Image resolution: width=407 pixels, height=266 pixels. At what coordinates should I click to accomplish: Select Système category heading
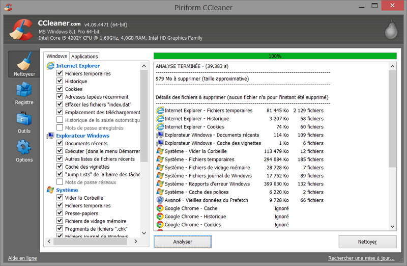click(x=67, y=190)
